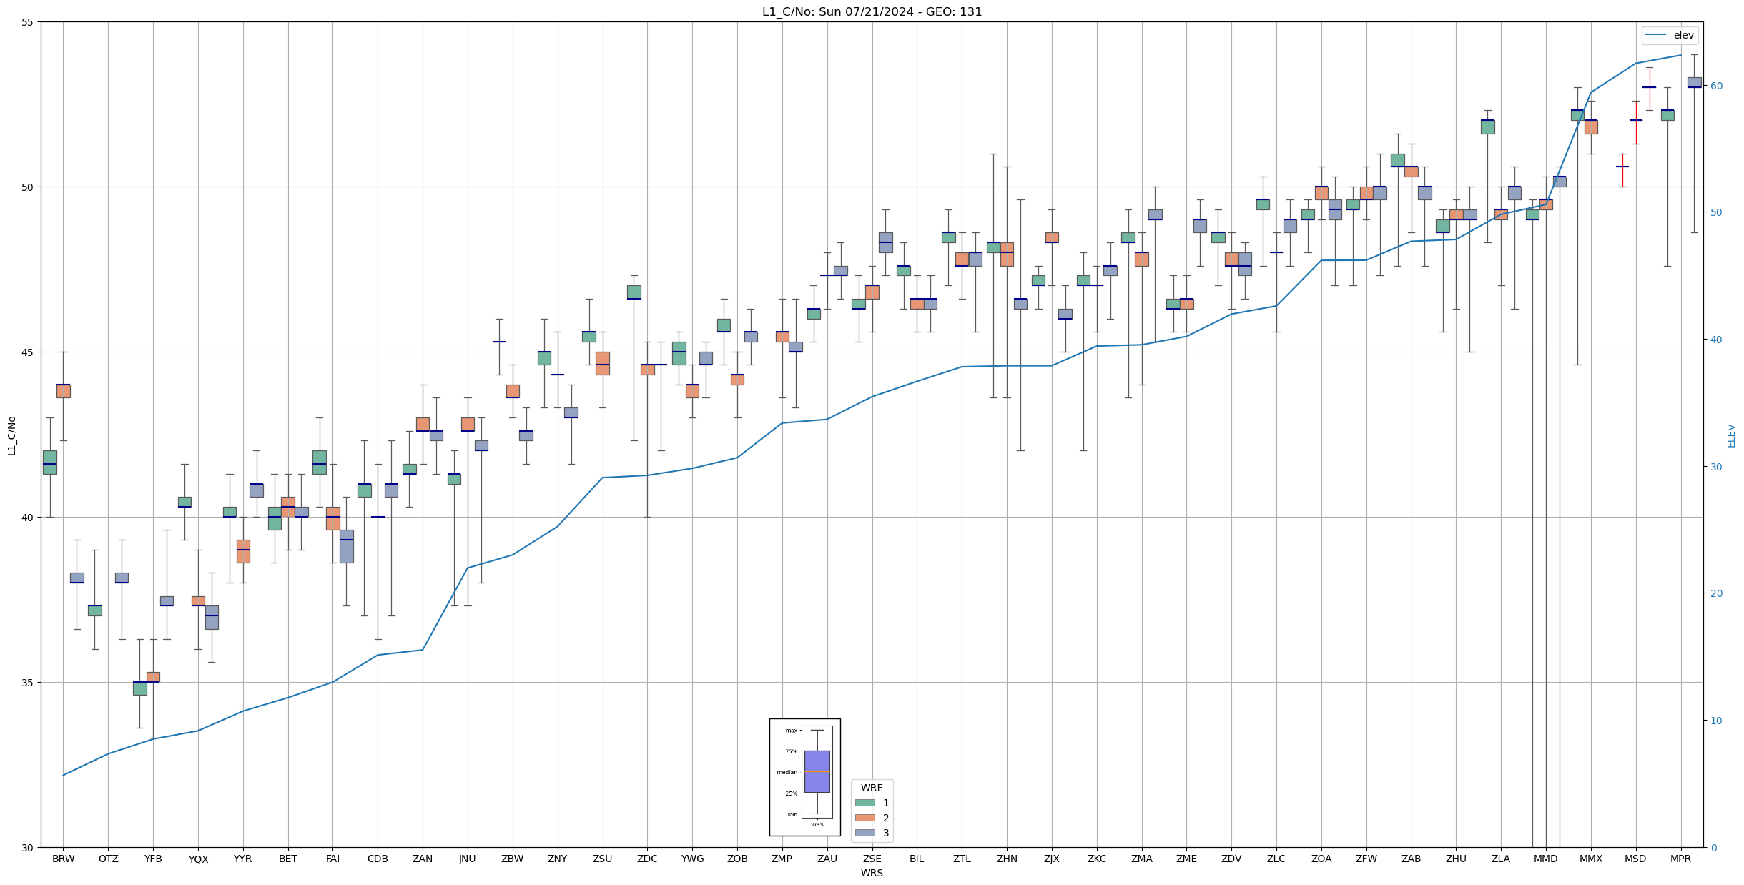
Task: Click the ZME x-axis label
Action: pyautogui.click(x=1186, y=859)
